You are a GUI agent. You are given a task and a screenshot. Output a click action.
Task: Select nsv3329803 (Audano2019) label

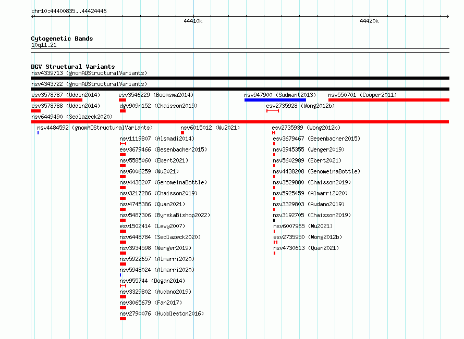[x=309, y=204]
